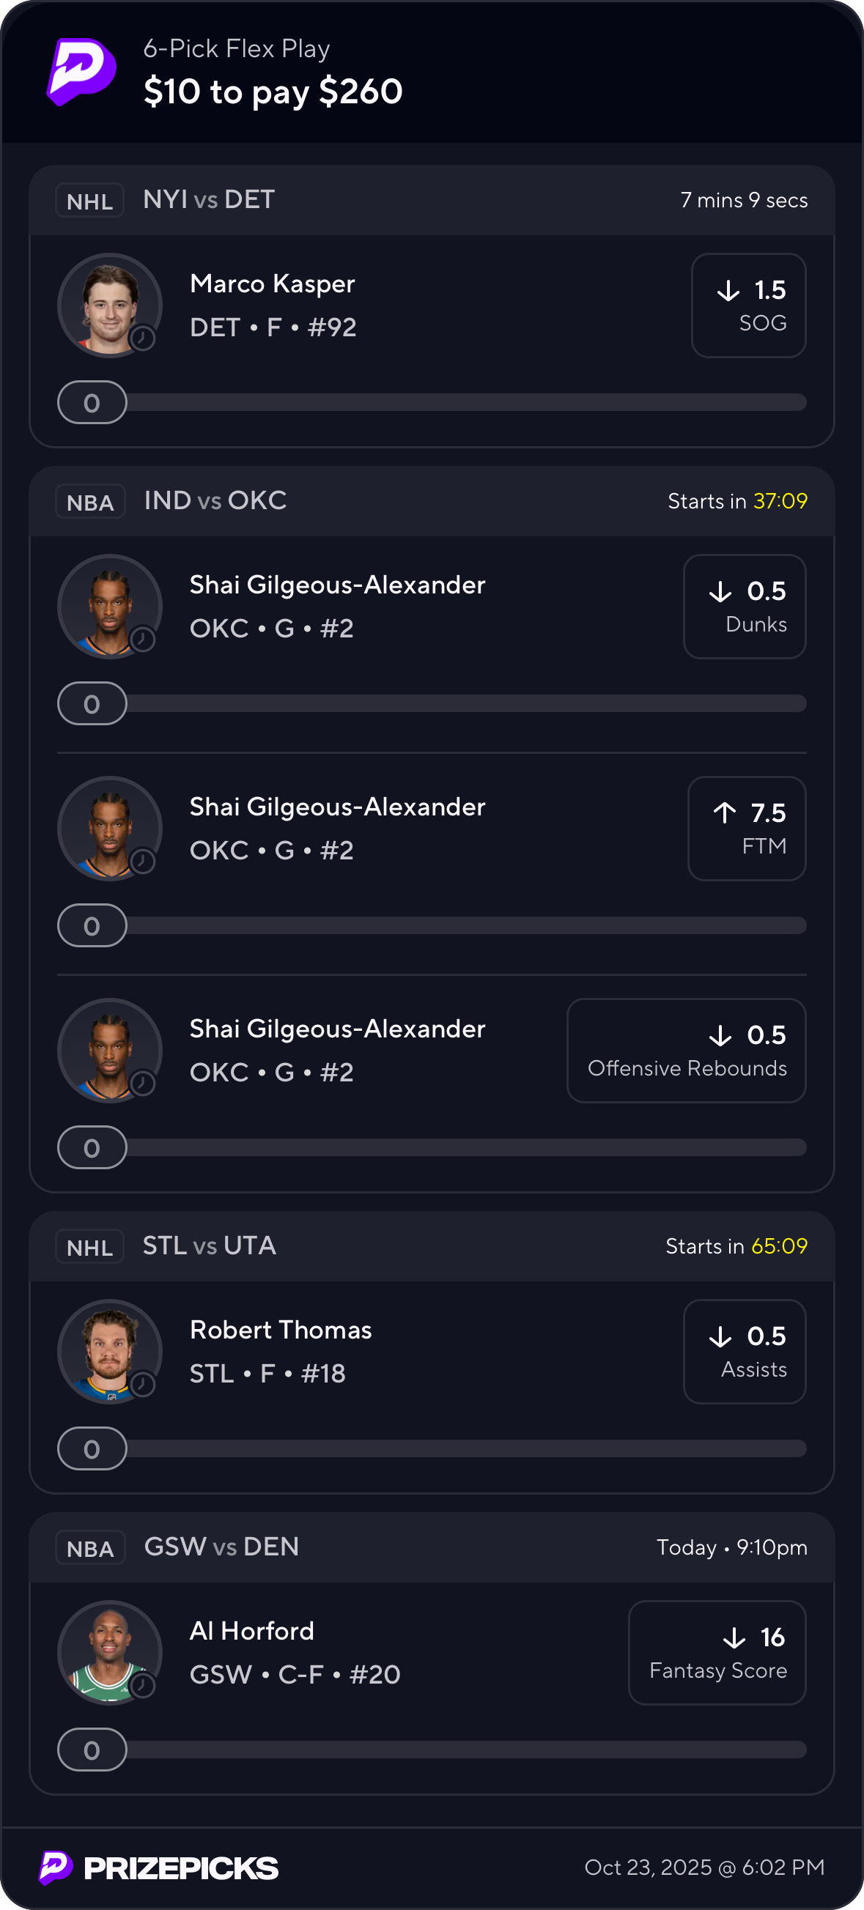864x1910 pixels.
Task: Click the up arrow on 7.5 FTM pick
Action: 725,813
